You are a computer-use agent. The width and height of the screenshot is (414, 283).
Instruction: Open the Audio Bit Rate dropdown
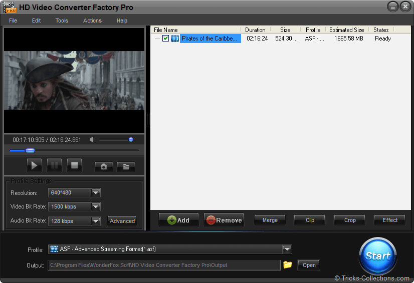(x=96, y=221)
